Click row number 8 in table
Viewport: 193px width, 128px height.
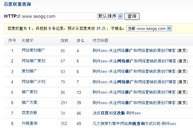pyautogui.click(x=12, y=123)
